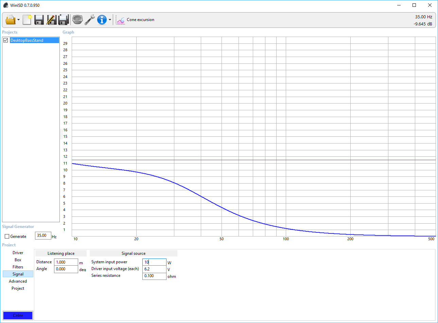This screenshot has height=323, width=438.
Task: Click the blue info icon
Action: (x=102, y=20)
